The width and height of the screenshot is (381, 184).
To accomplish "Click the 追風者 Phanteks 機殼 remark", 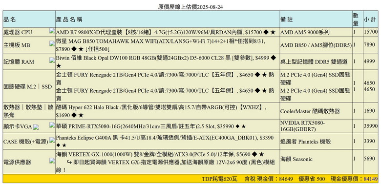I will click(306, 142).
